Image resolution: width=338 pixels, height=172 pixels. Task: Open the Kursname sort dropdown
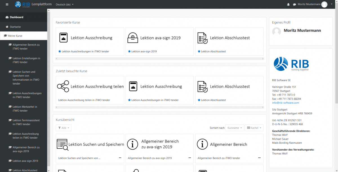point(234,128)
